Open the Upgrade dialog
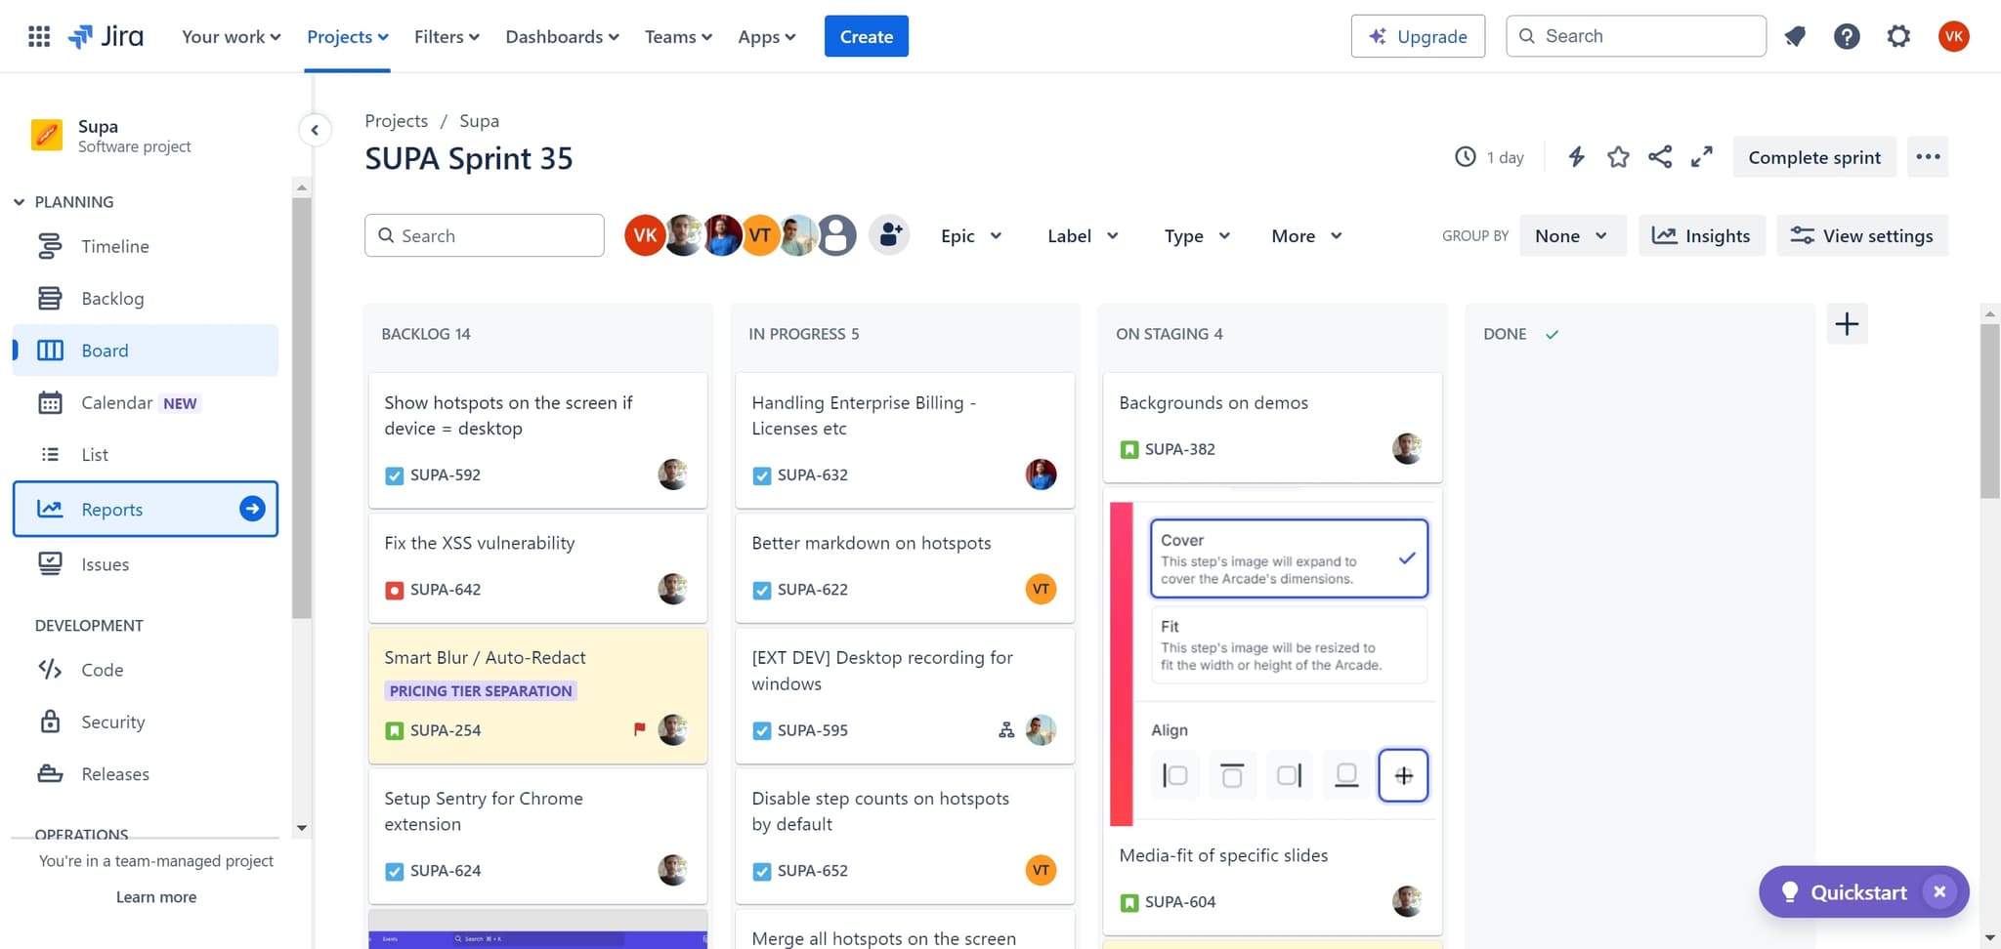2001x949 pixels. [1418, 36]
